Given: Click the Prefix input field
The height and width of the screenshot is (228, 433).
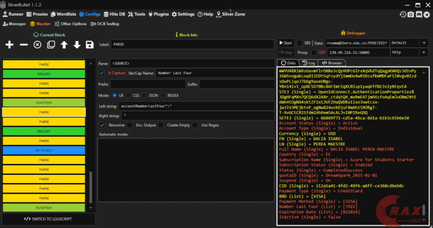Looking at the screenshot, I should [148, 84].
